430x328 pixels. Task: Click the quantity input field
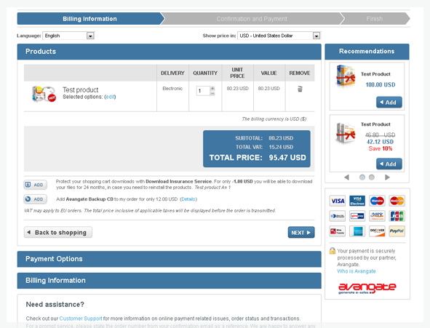[x=203, y=91]
